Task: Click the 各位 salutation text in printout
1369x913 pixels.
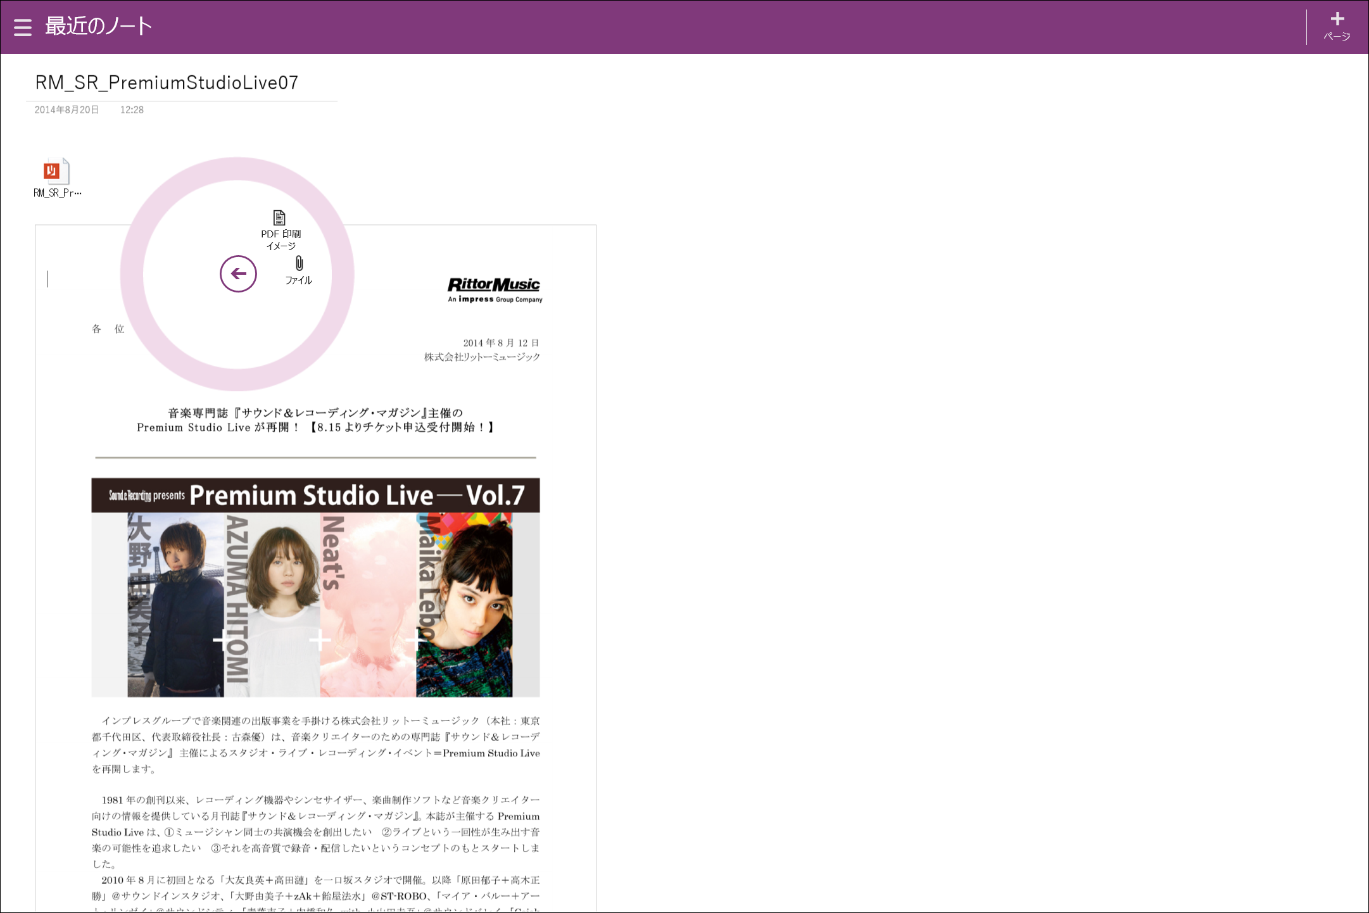Action: point(108,329)
